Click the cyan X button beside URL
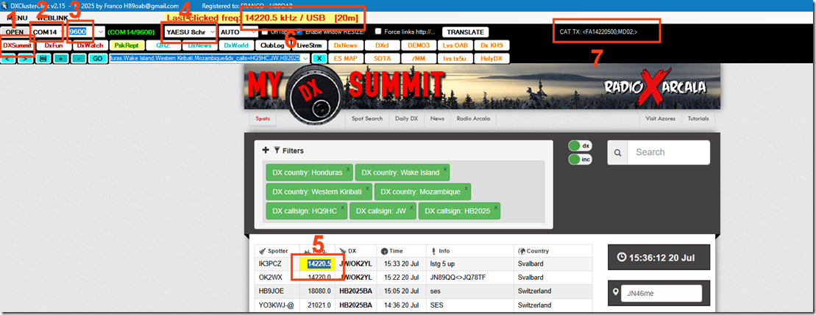Screen dimensions: 816x315 (x=319, y=59)
